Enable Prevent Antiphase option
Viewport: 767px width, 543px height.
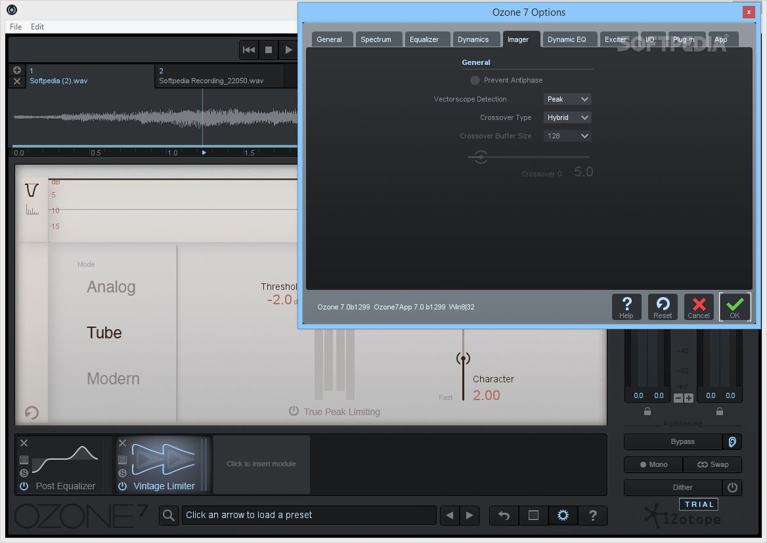click(x=475, y=80)
